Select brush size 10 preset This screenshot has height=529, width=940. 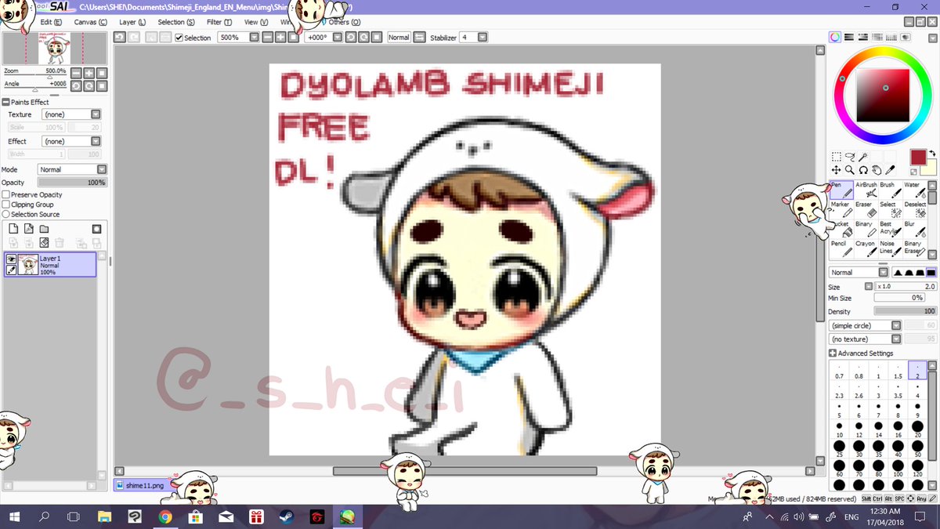pyautogui.click(x=839, y=429)
